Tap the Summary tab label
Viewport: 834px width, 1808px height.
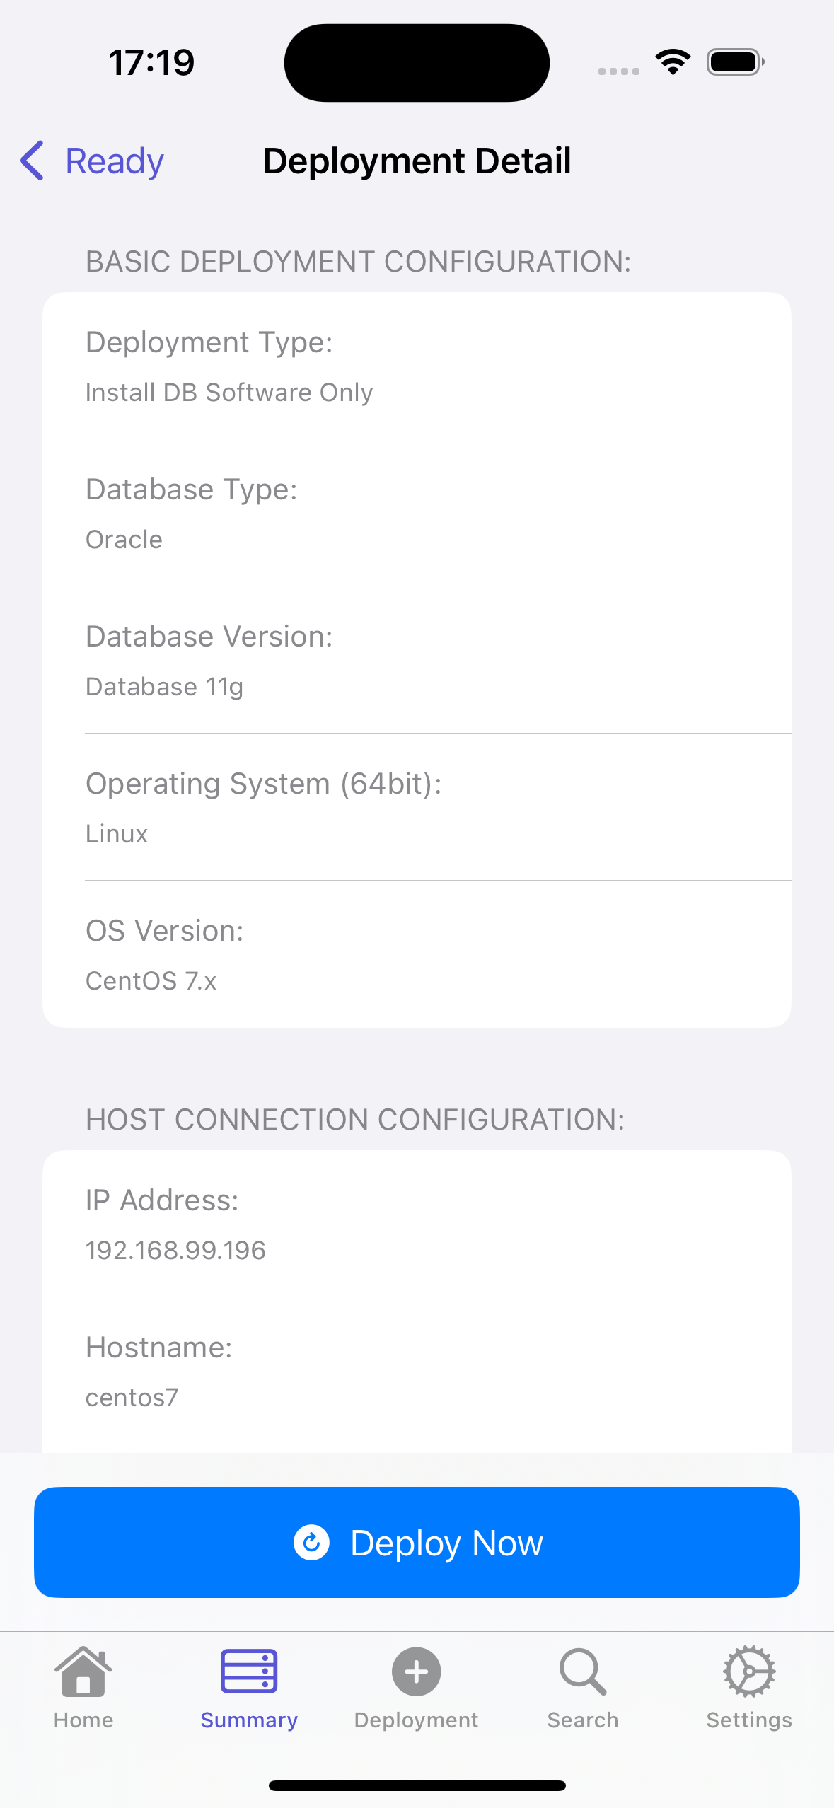(x=249, y=1720)
